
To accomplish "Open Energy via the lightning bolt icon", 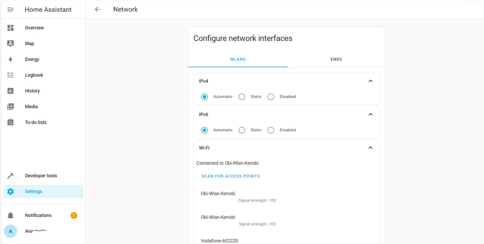I will click(11, 60).
